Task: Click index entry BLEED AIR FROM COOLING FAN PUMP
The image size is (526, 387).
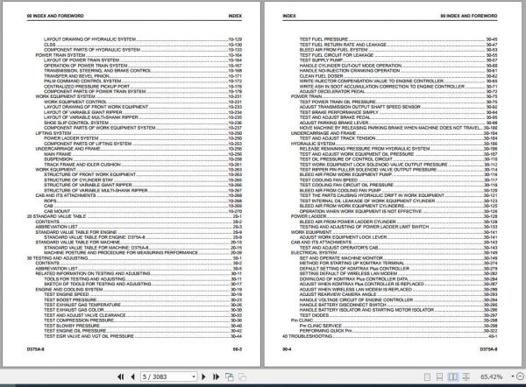Action: click(340, 190)
